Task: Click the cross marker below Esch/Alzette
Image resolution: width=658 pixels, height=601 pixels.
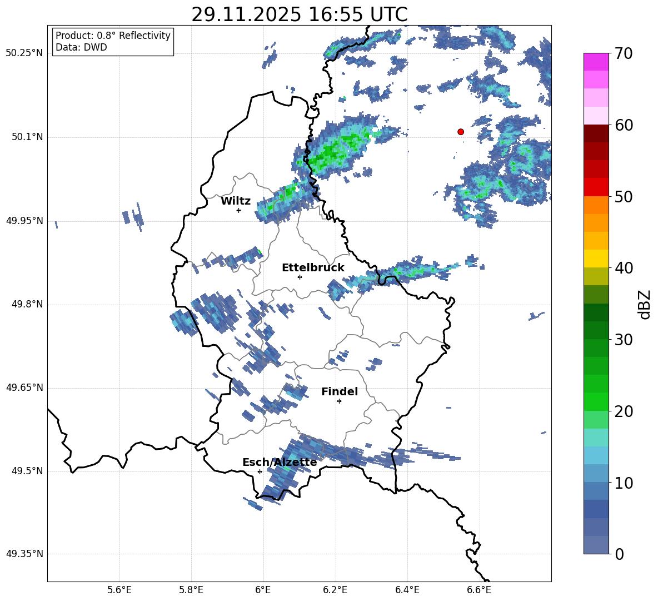Action: pyautogui.click(x=260, y=471)
